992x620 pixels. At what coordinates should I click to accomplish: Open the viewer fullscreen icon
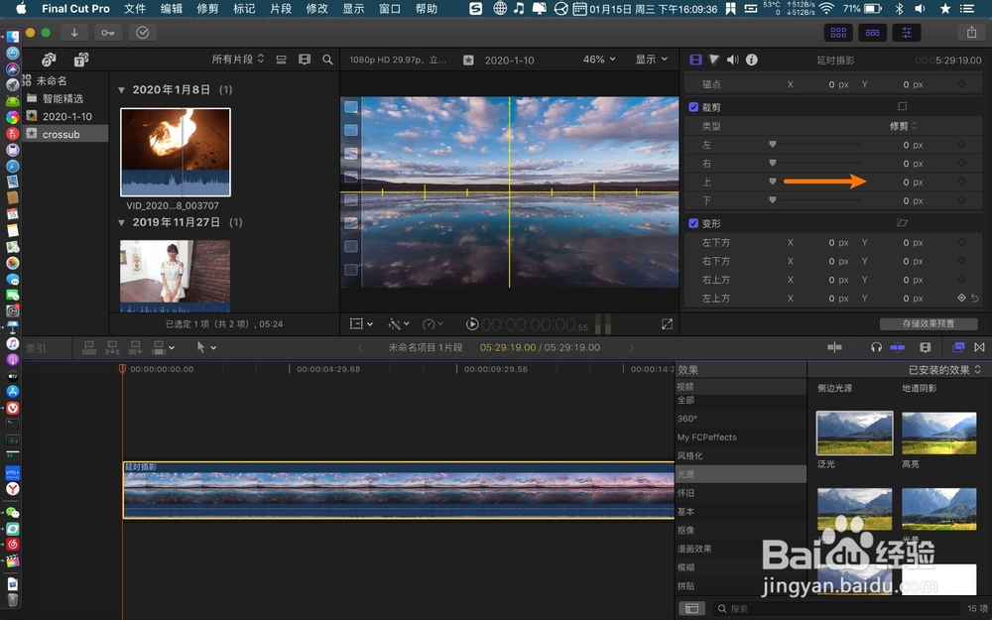click(667, 323)
